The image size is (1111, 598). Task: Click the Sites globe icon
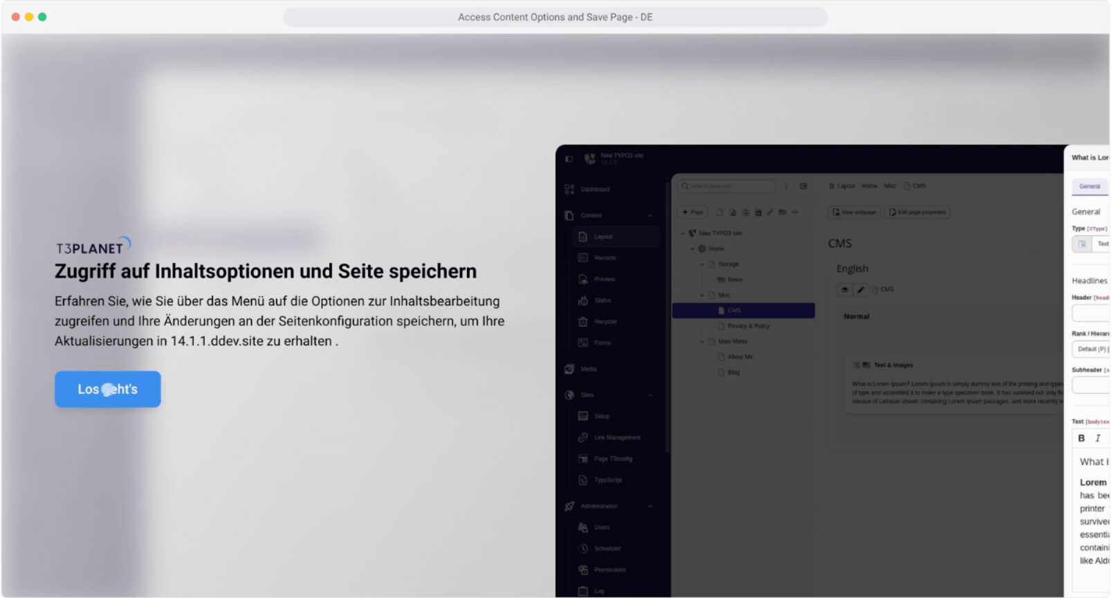tap(569, 395)
